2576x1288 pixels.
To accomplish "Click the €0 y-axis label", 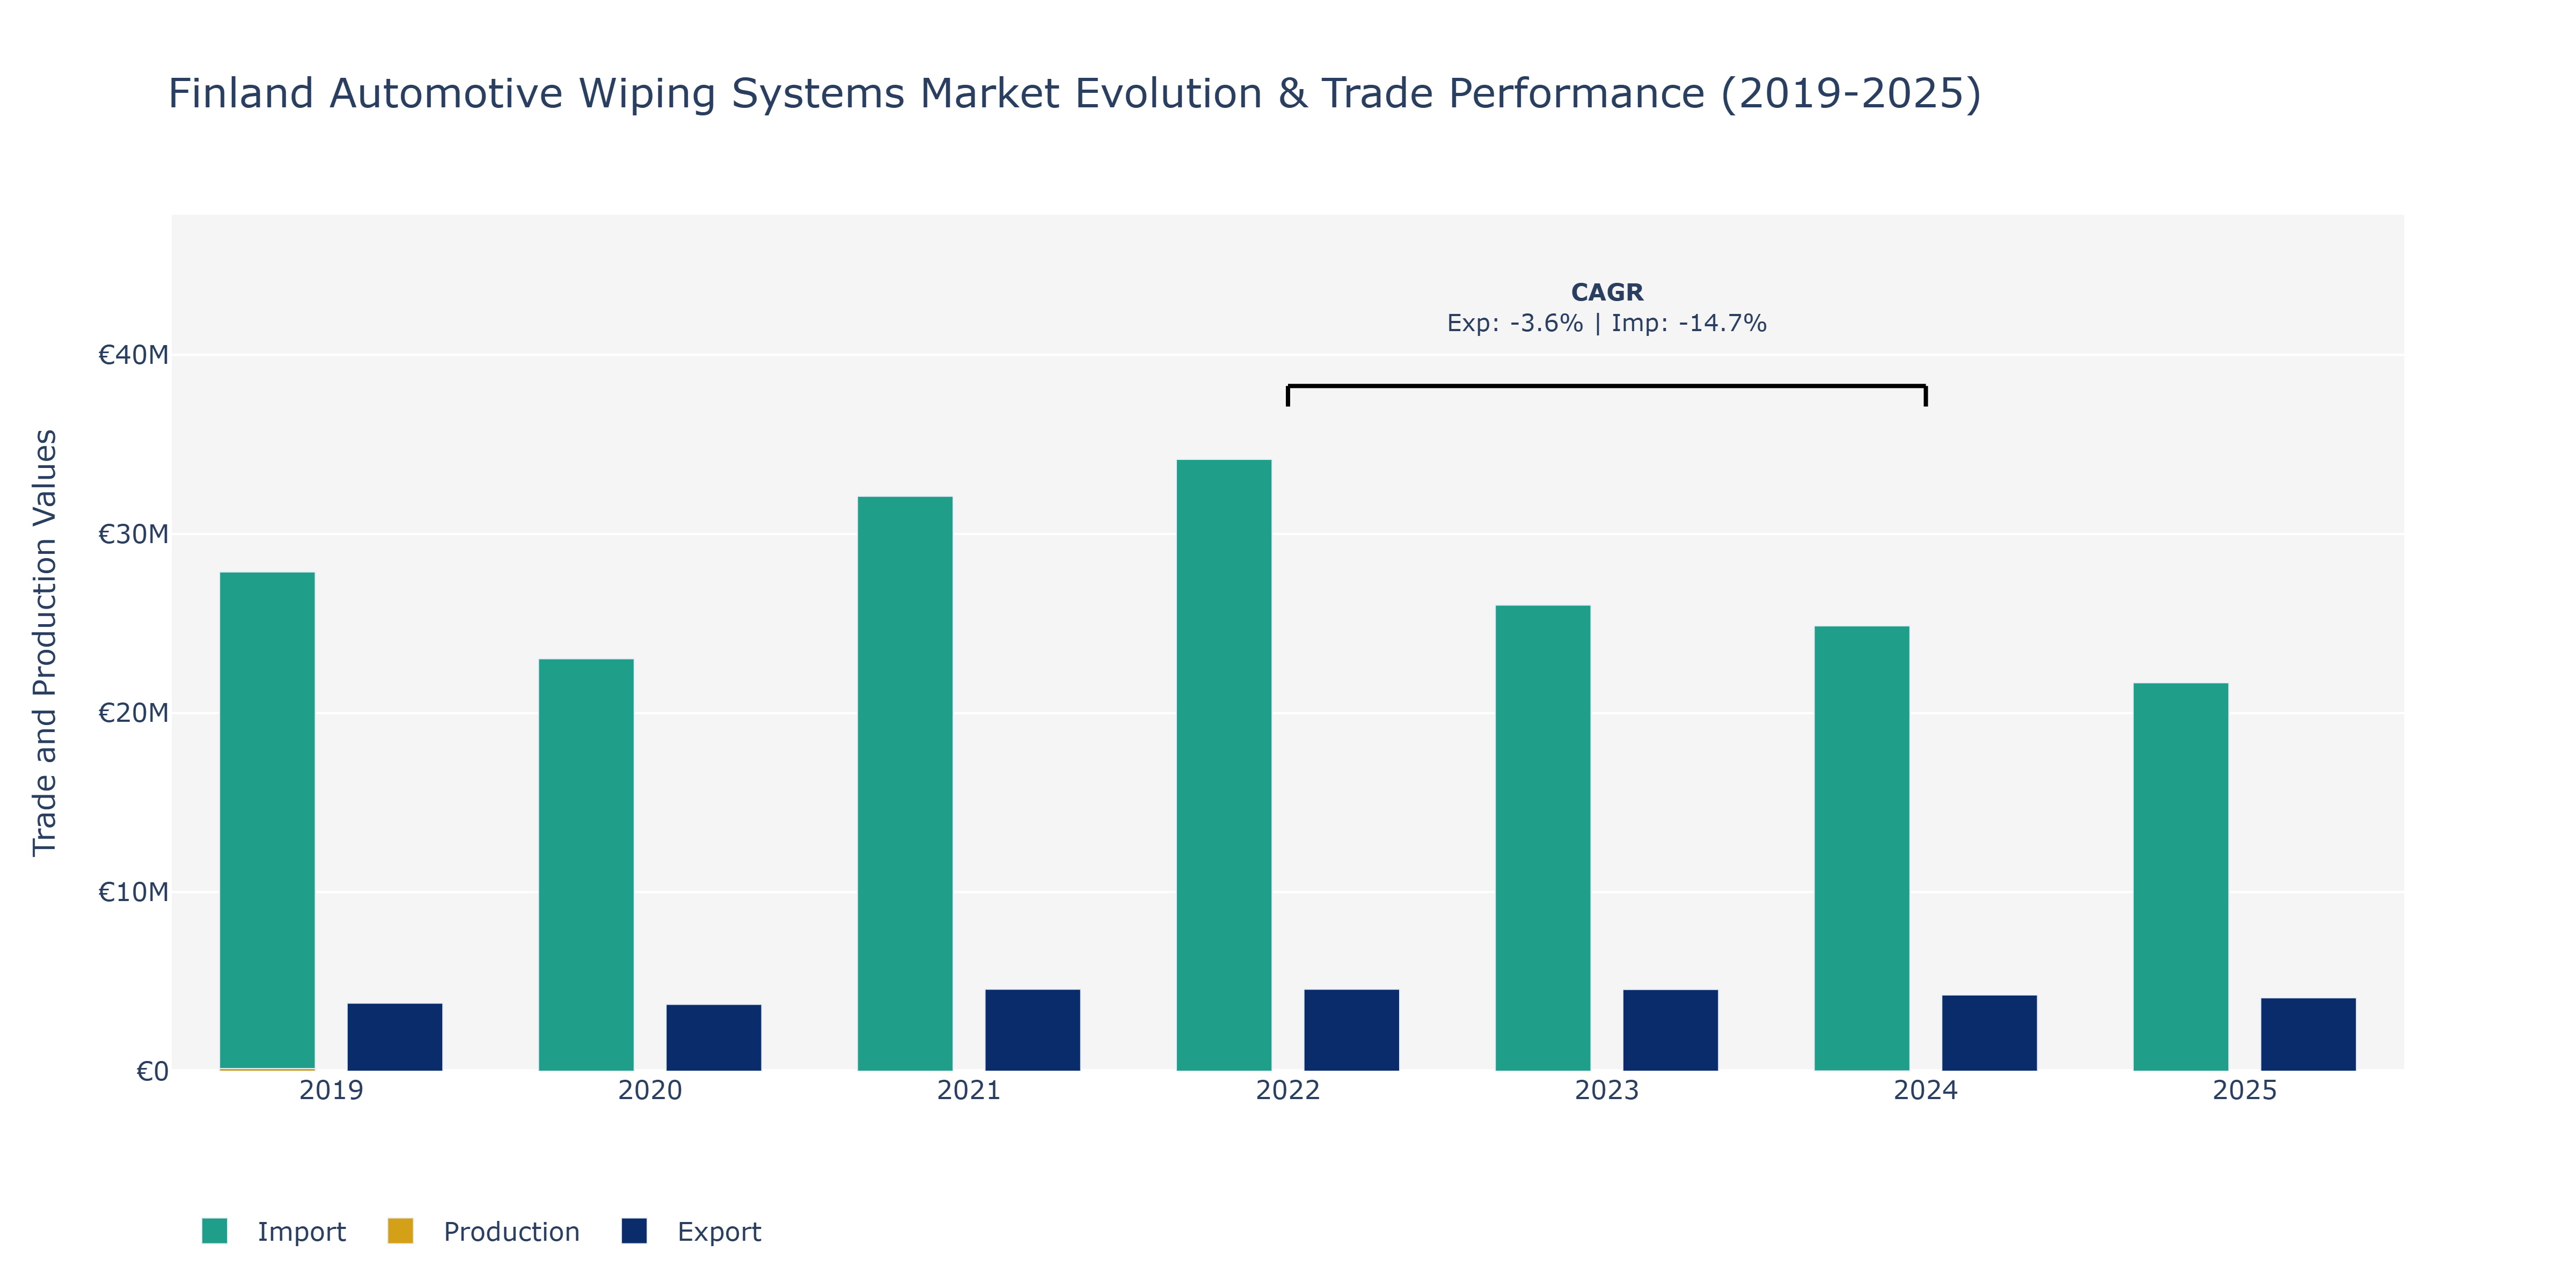I will pos(152,1071).
